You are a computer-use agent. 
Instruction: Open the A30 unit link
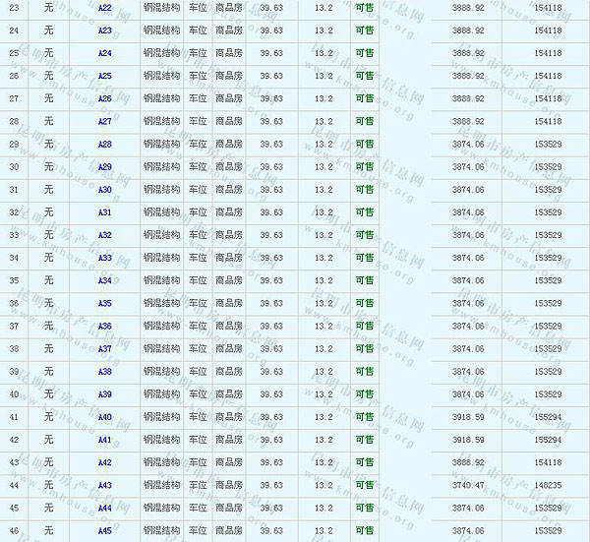tap(105, 190)
